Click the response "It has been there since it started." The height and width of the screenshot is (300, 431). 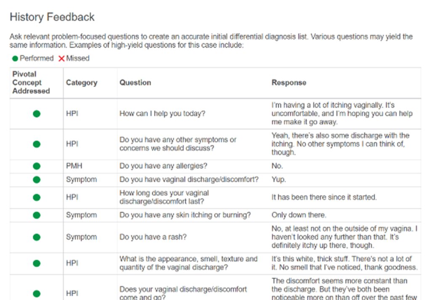(x=324, y=197)
